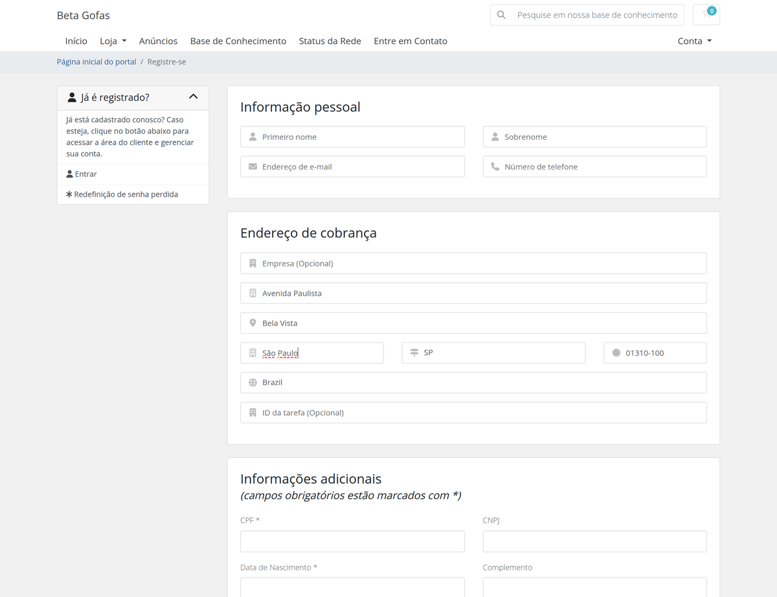Click the ID da tarefa (Opcional) field
Image resolution: width=777 pixels, height=597 pixels.
click(x=473, y=413)
